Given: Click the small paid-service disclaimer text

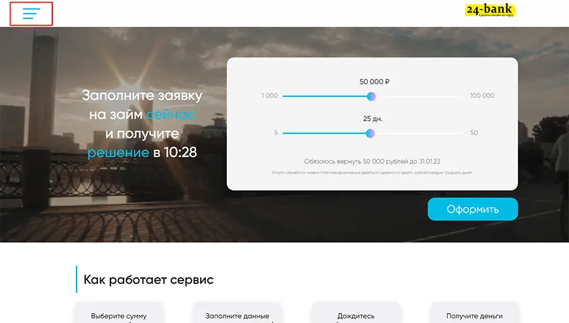Looking at the screenshot, I should (x=372, y=173).
